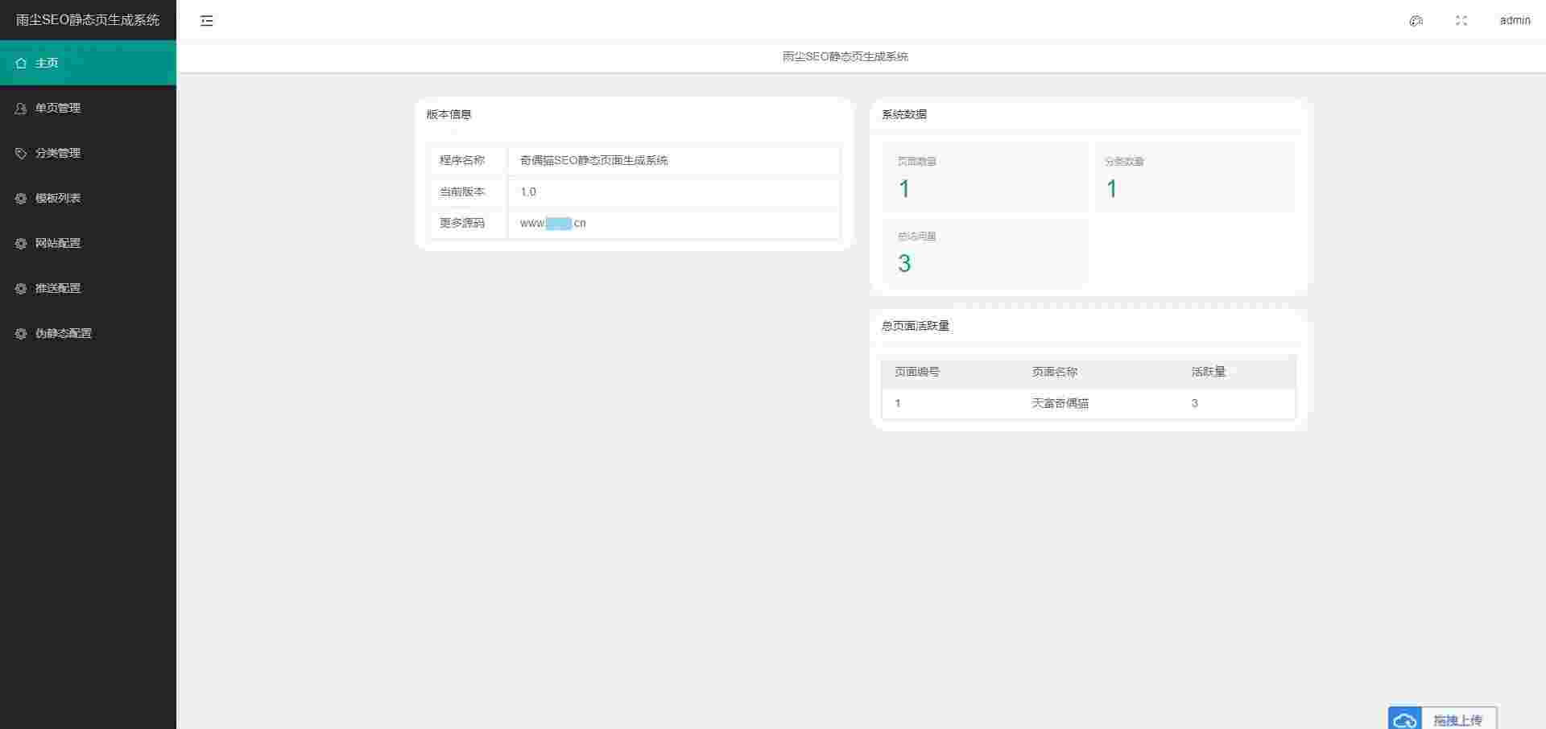
Task: Open the theme color palette icon
Action: coord(1416,21)
